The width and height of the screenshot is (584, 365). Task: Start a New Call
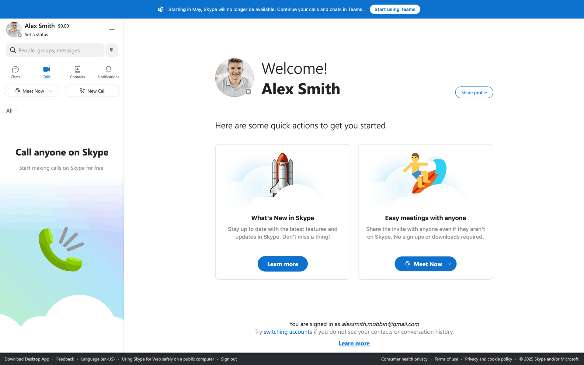point(92,91)
